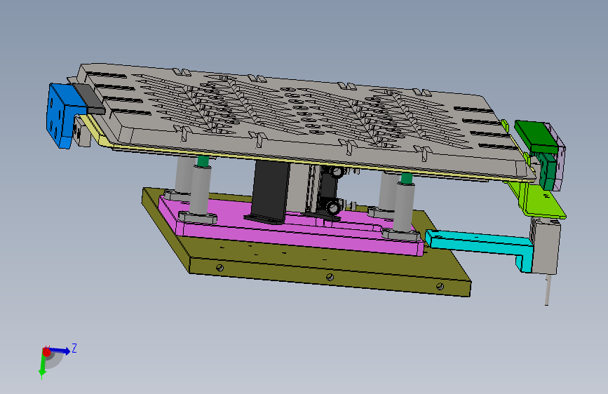Select the thin gray pin hanging at bottom right
This screenshot has height=394, width=608.
pos(547,290)
